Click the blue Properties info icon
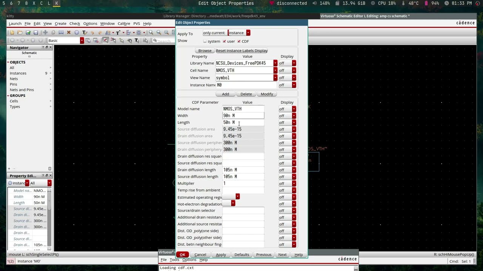Viewport: 483px width, 271px height. pyautogui.click(x=77, y=33)
